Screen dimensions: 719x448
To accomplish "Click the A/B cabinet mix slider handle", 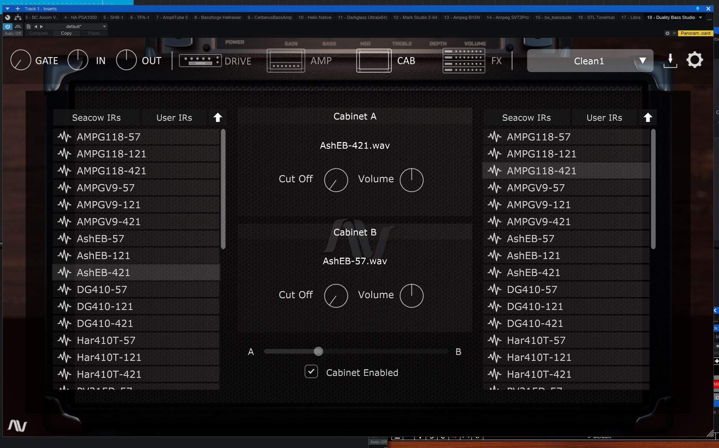I will 319,351.
